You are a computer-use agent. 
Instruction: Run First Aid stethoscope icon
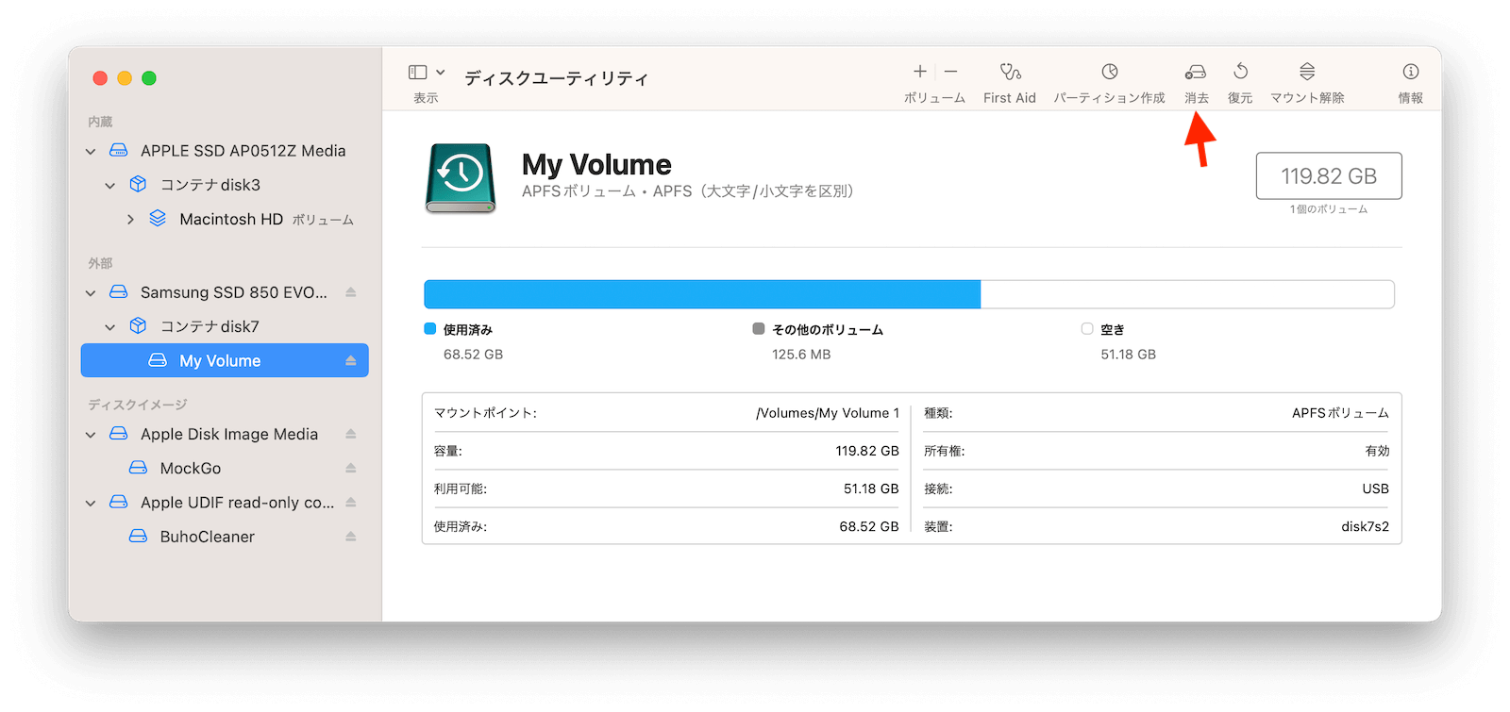[1010, 72]
